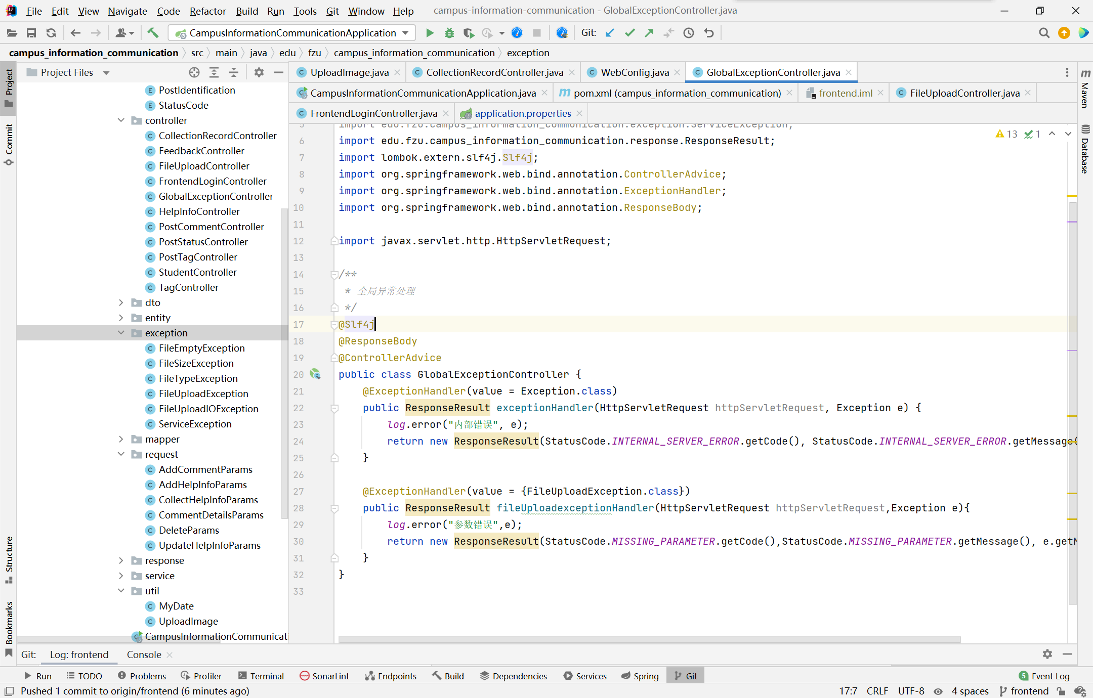Switch to WebConfig.java tab
The image size is (1093, 698).
[634, 72]
